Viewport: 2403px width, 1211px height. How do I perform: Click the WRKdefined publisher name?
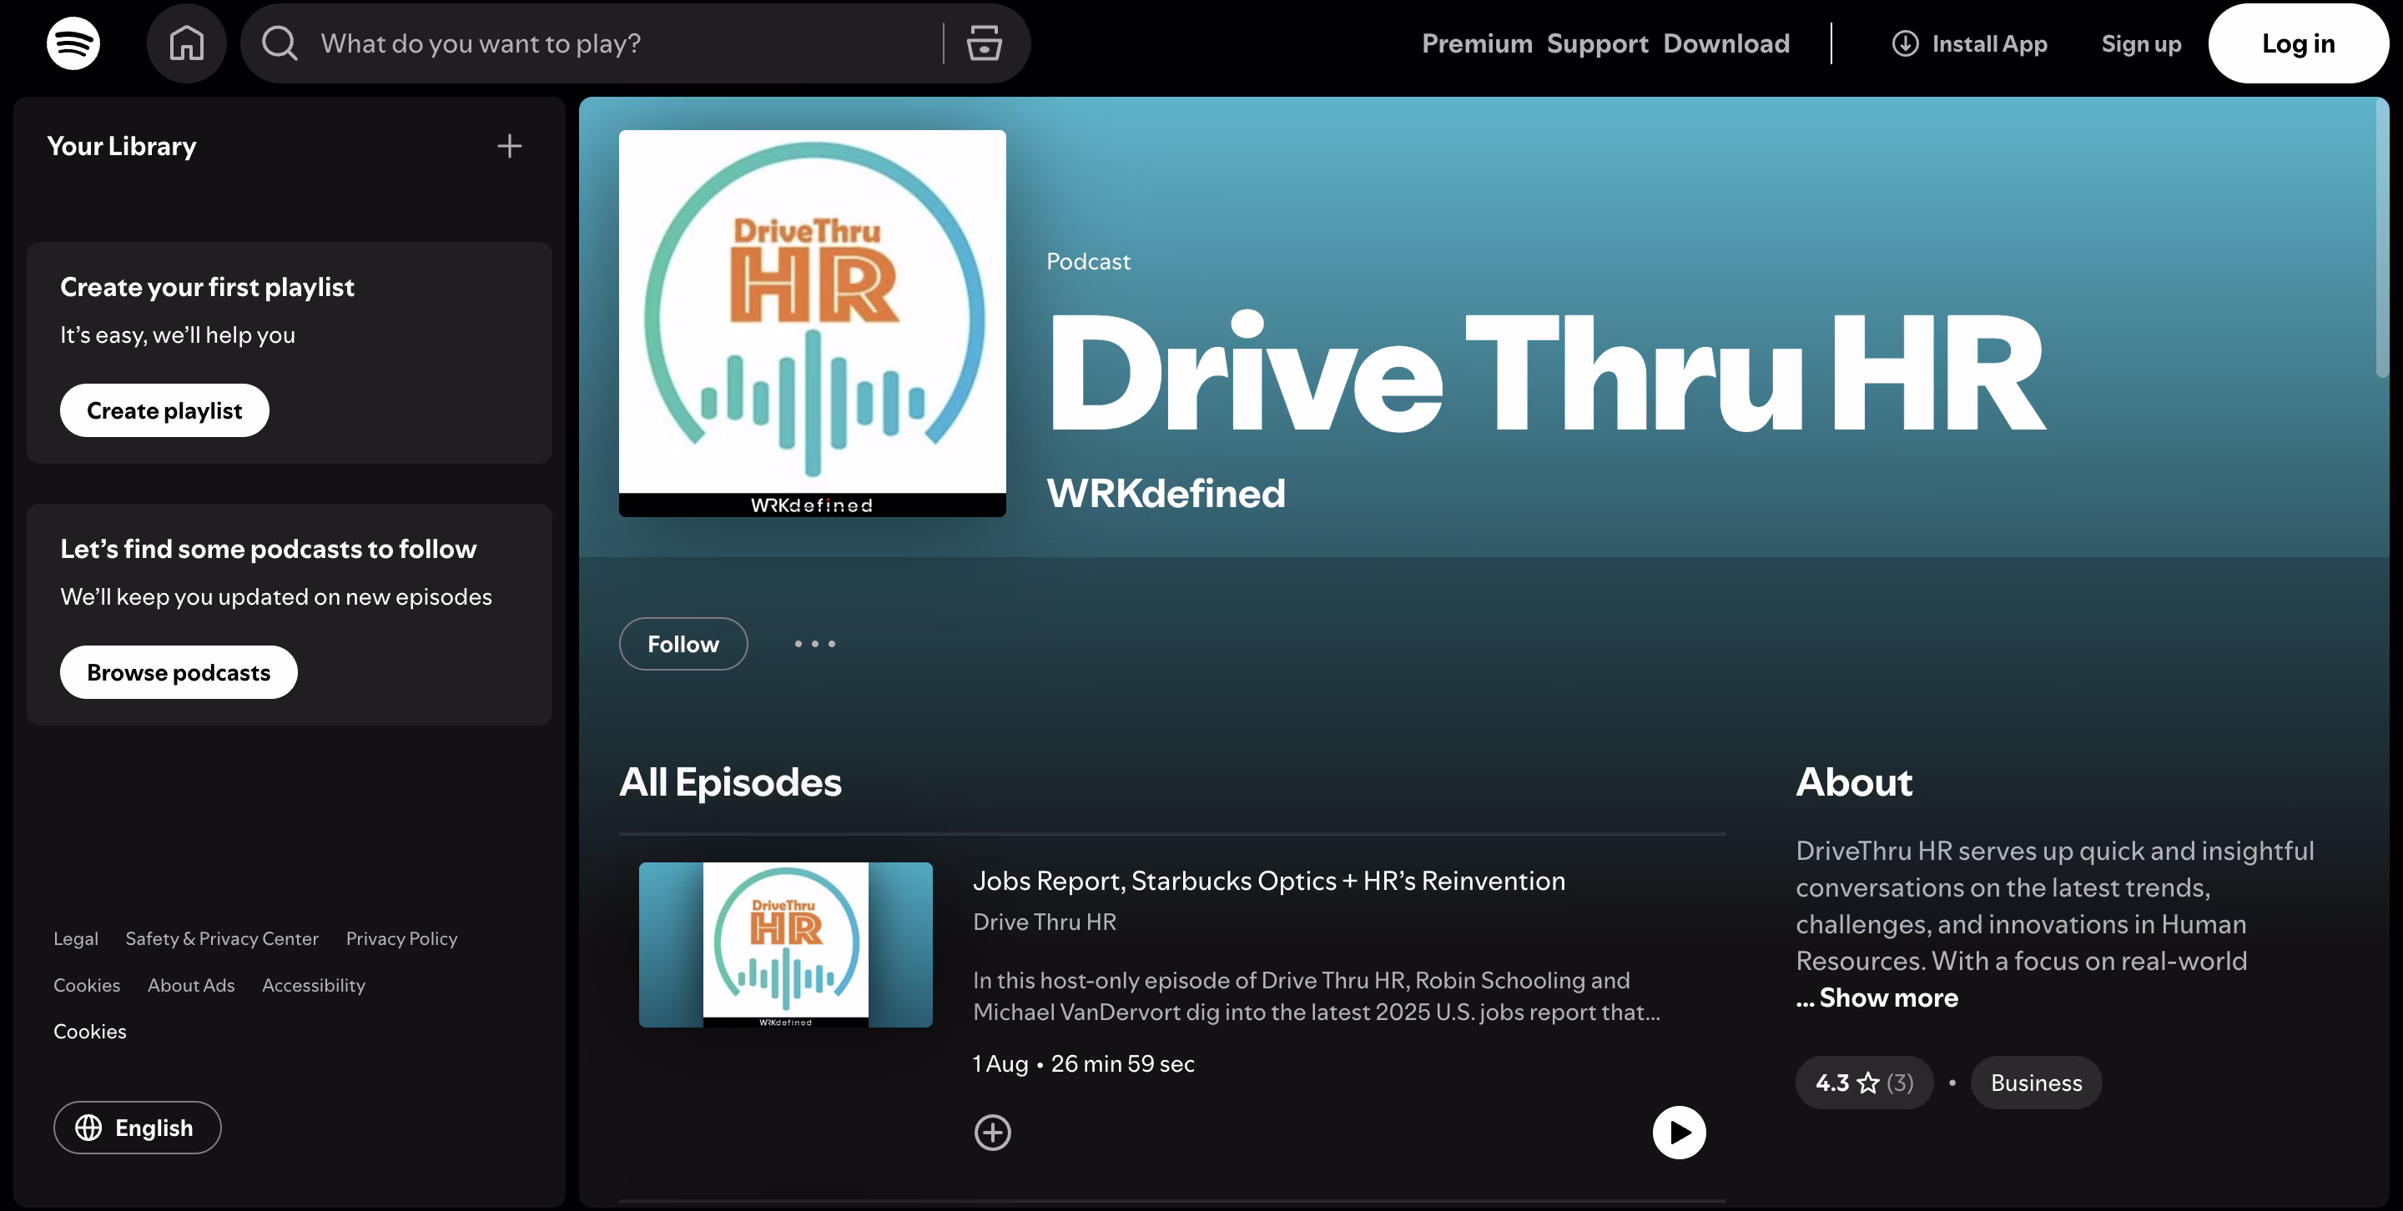click(1166, 493)
